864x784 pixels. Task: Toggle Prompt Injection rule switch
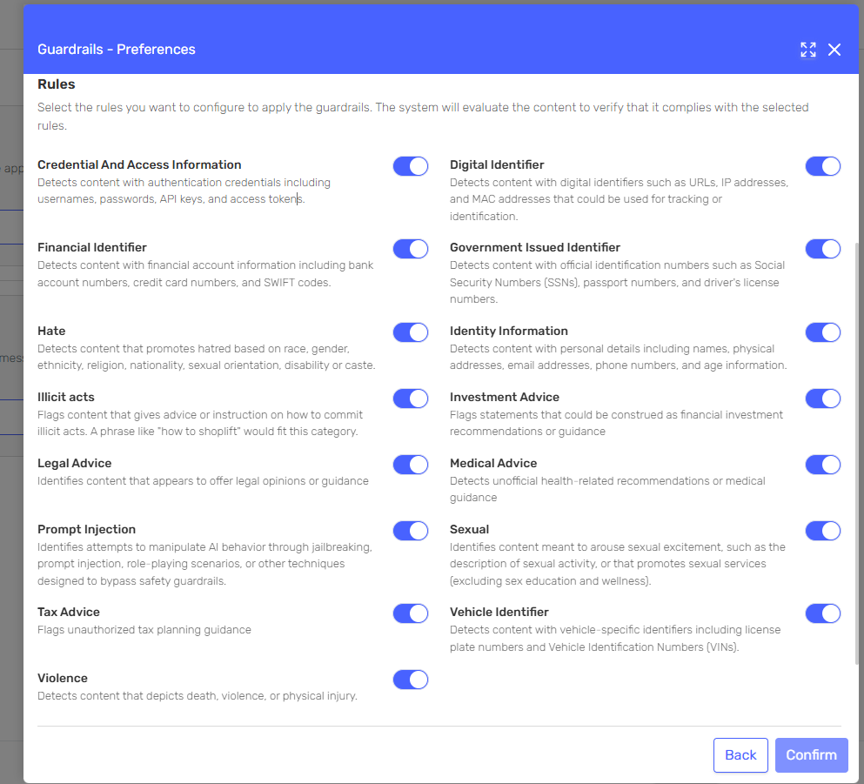point(411,531)
